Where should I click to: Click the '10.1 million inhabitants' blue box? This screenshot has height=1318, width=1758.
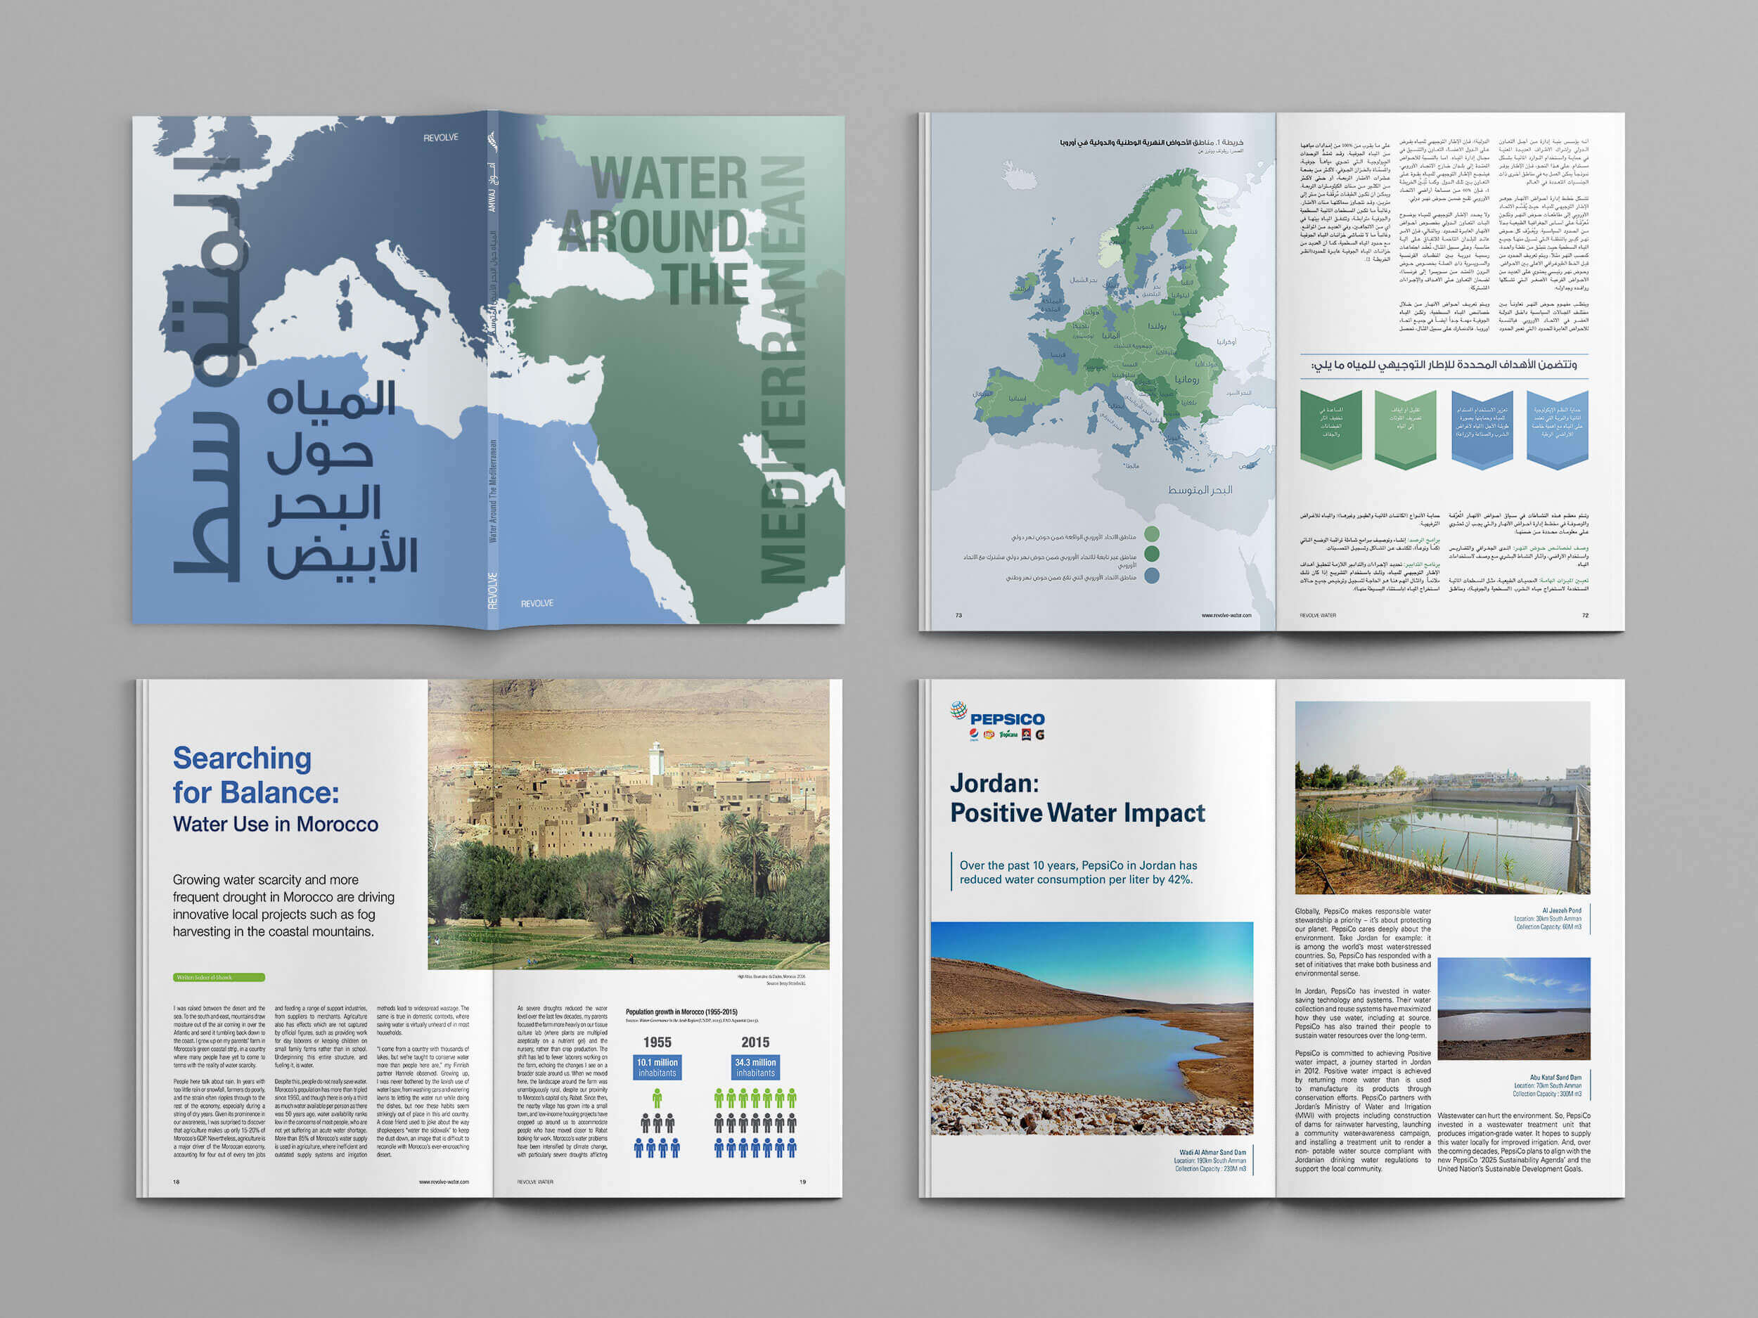pyautogui.click(x=657, y=1068)
